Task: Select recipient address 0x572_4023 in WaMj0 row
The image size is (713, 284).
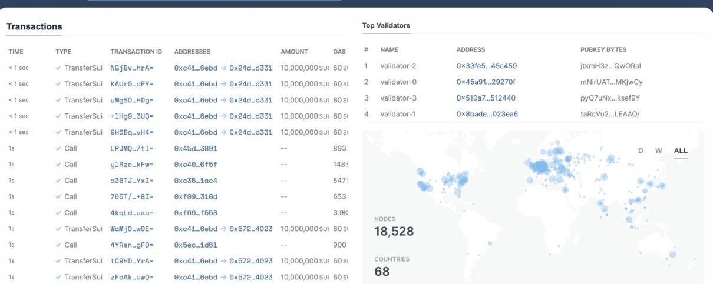Action: click(x=251, y=229)
